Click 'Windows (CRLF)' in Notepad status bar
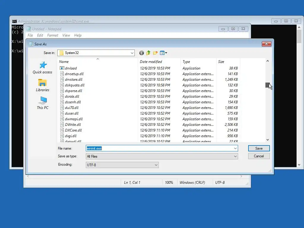304x228 pixels. click(x=192, y=183)
